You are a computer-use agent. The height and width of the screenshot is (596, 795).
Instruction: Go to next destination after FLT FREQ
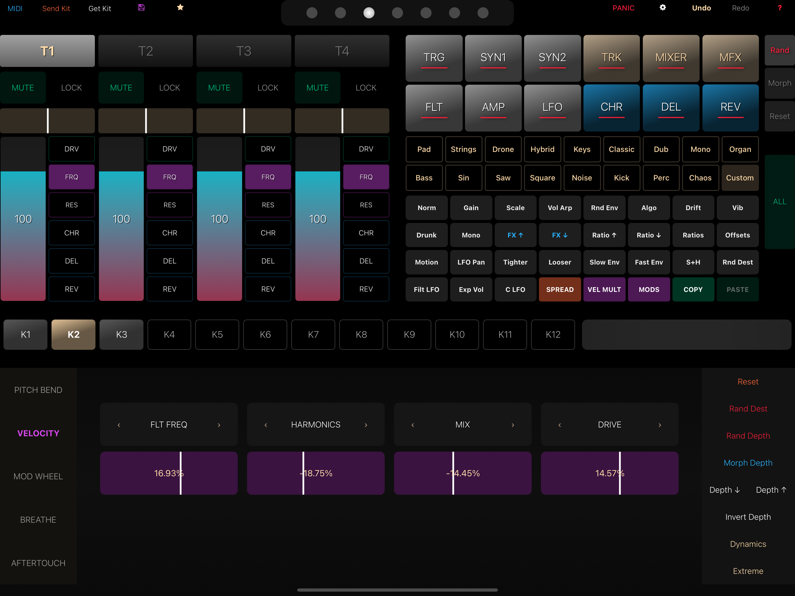coord(219,425)
